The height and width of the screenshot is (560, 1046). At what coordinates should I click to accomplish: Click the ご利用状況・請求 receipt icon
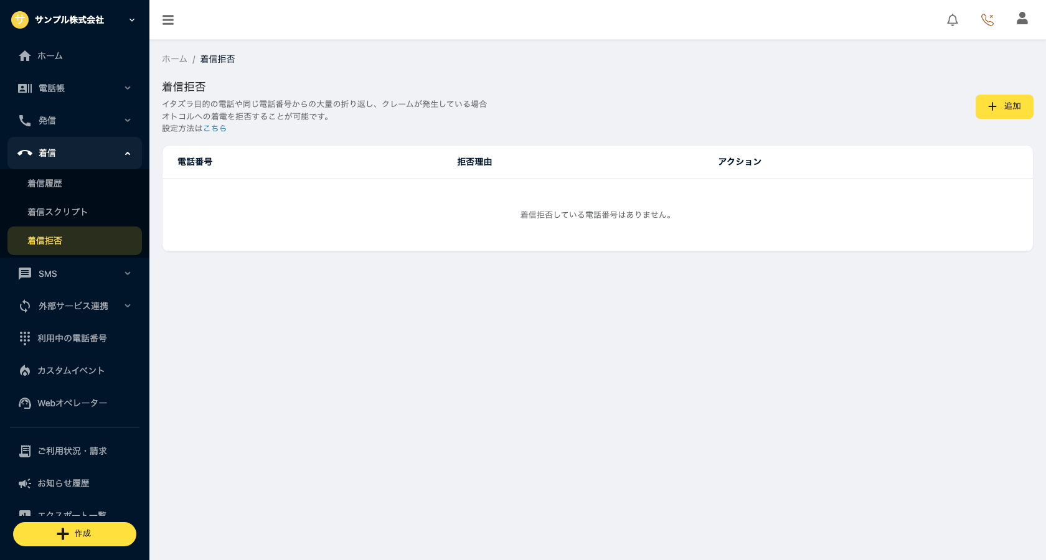tap(25, 451)
